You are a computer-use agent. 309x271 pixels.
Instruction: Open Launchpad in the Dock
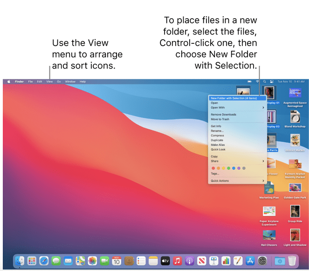pos(32,261)
